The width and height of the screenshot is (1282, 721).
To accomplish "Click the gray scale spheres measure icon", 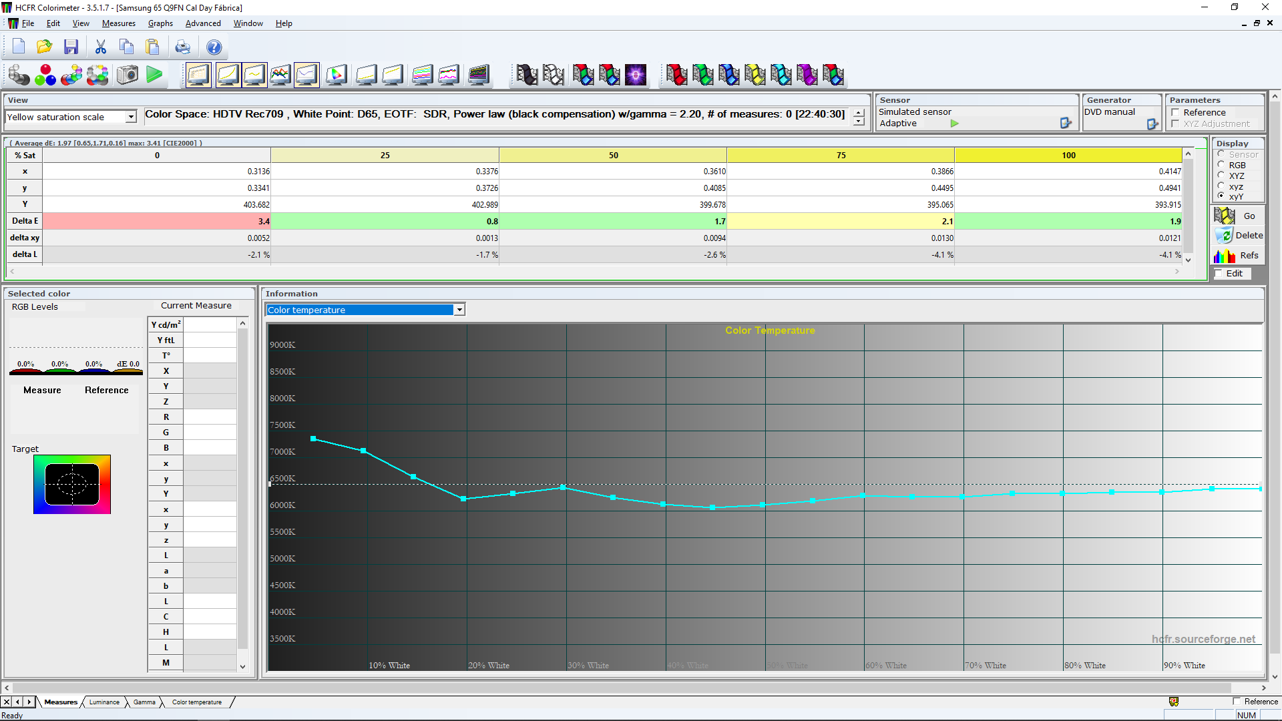I will [19, 75].
